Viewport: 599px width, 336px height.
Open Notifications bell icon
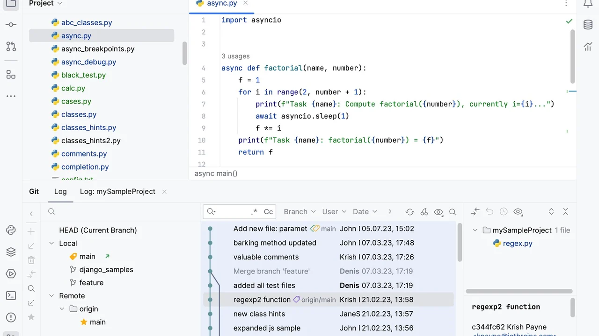[x=588, y=4]
